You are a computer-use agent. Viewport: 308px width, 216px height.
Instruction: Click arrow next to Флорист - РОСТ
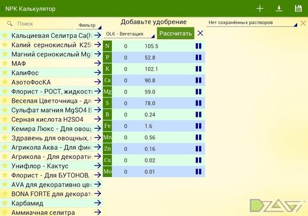tap(97, 91)
